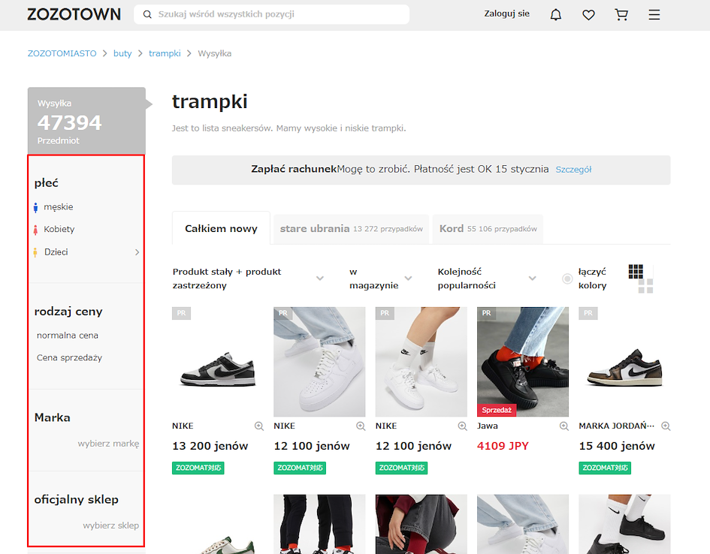This screenshot has width=710, height=554.
Task: Open black and white Nike Dunk thumbnail
Action: 218,362
